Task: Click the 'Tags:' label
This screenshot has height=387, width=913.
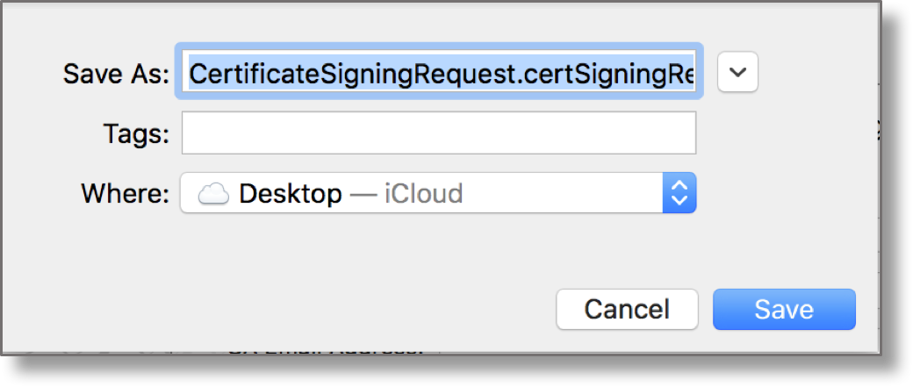Action: [135, 134]
